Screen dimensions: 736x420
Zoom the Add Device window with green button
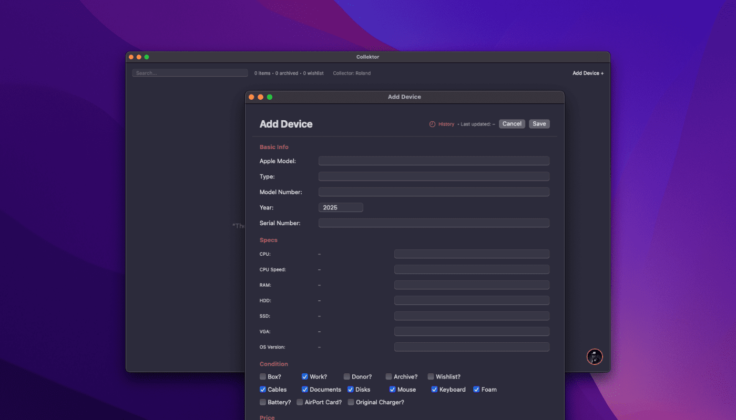point(270,97)
